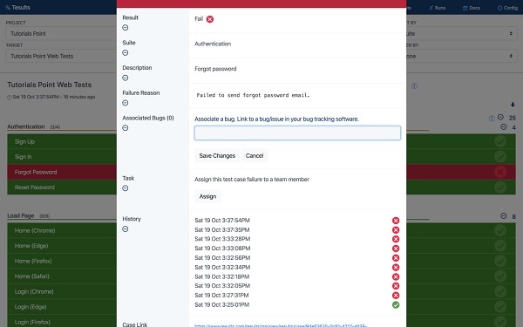This screenshot has height=327, width=523.
Task: Open history entry Sat 19 Oct 3:25:01PM
Action: [221, 304]
